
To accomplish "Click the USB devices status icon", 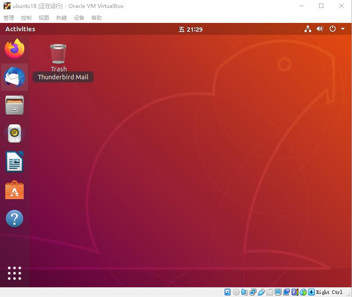I will [261, 292].
